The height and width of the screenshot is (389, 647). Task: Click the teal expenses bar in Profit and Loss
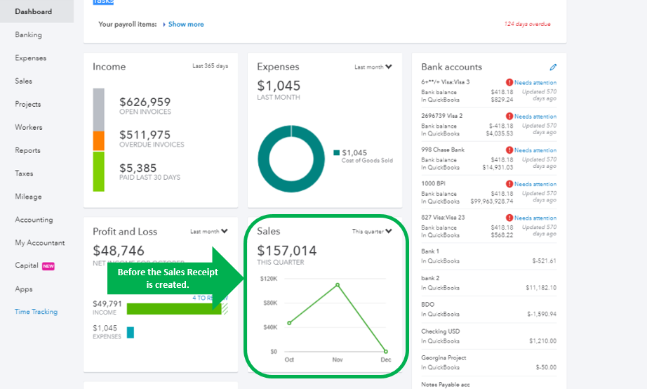pyautogui.click(x=131, y=332)
